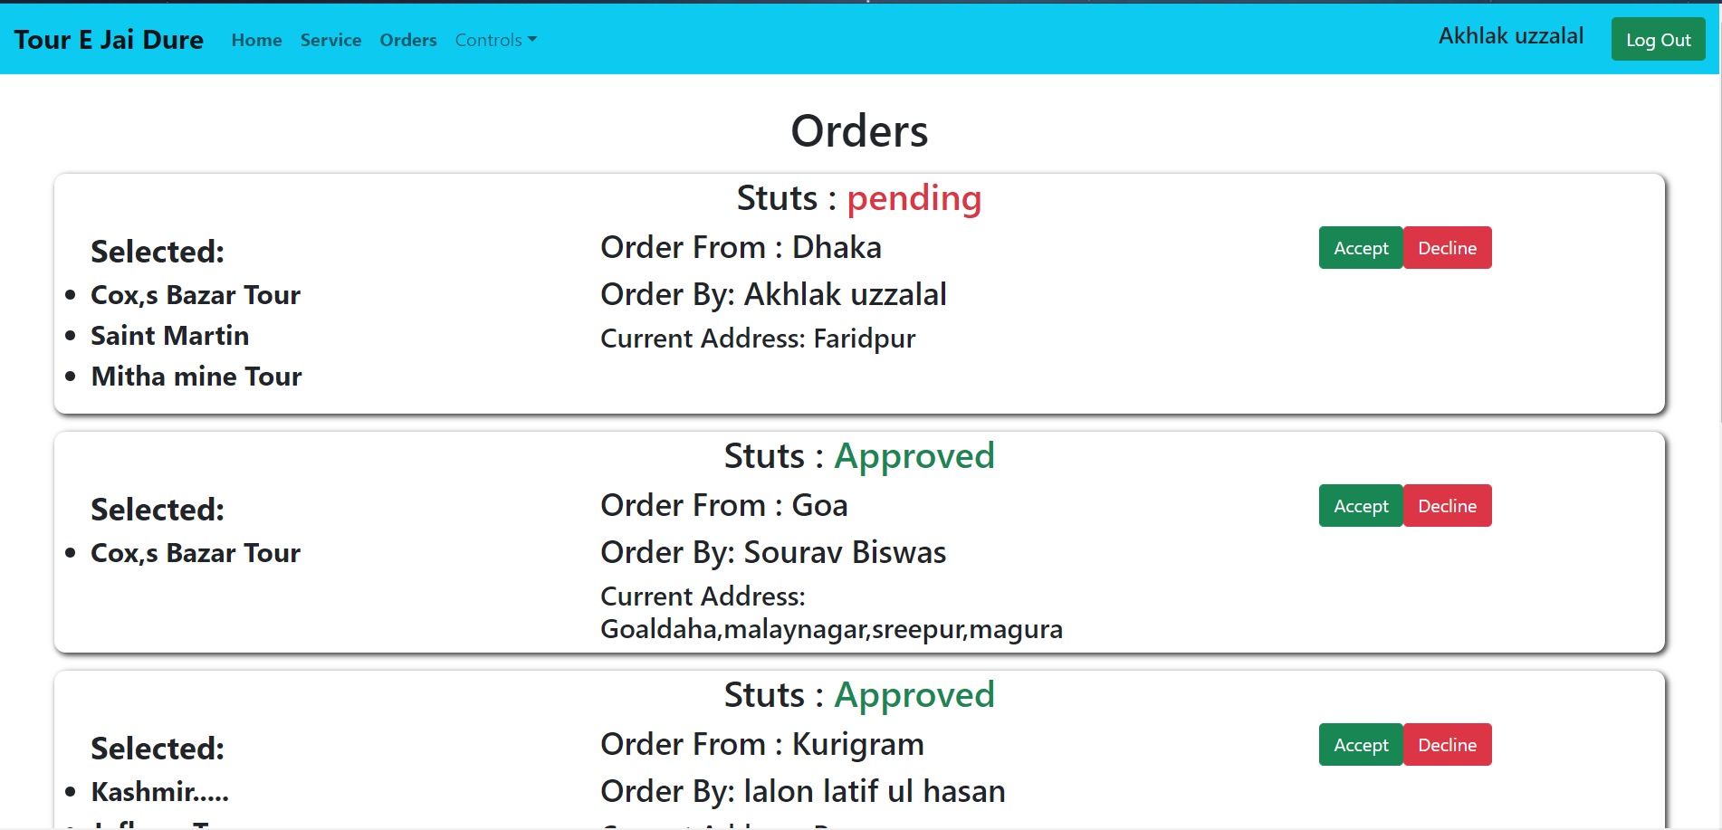Click the red pending status text
The height and width of the screenshot is (830, 1722).
click(x=914, y=198)
